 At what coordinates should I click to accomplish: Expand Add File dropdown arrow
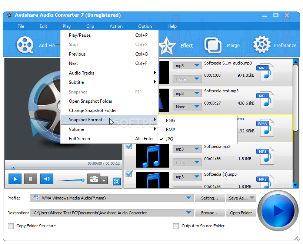[58, 45]
